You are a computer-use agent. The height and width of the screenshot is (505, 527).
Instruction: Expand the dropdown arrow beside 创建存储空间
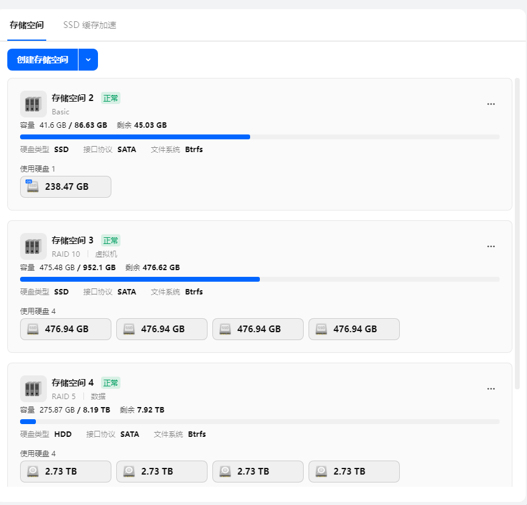point(88,60)
